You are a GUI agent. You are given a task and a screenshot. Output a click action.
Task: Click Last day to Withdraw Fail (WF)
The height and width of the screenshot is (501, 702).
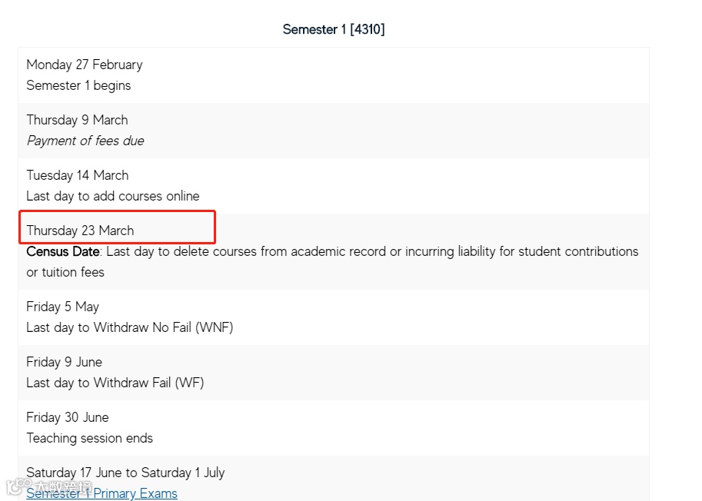115,383
